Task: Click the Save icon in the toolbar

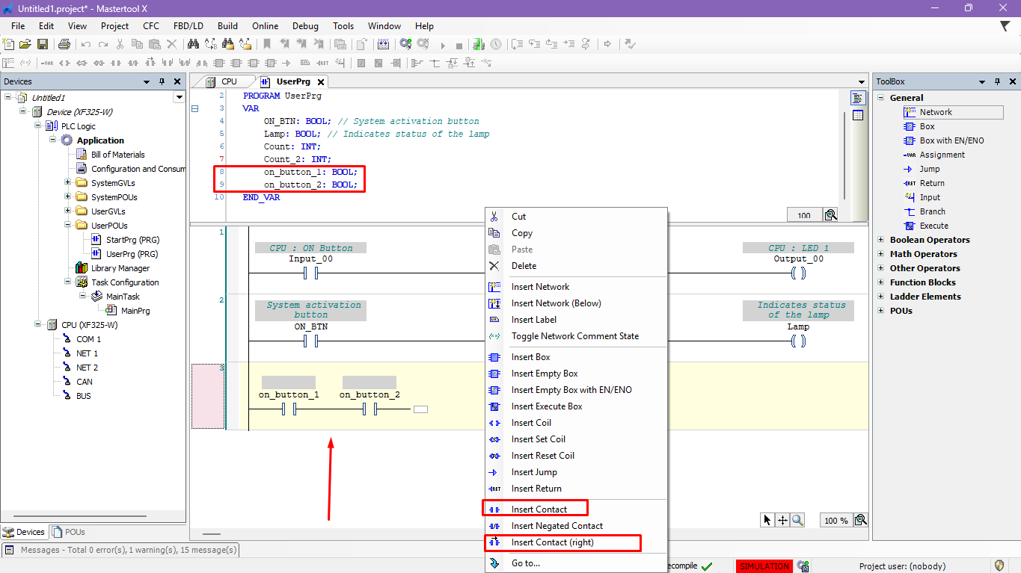Action: pyautogui.click(x=43, y=45)
